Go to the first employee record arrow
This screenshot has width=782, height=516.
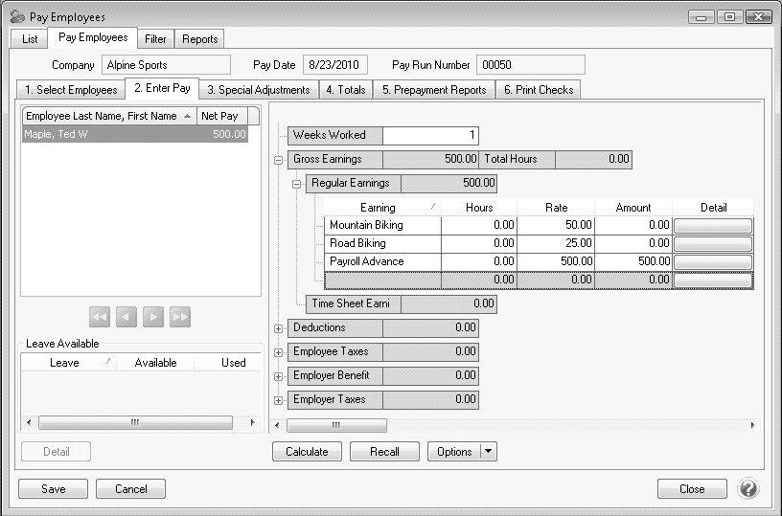(99, 317)
